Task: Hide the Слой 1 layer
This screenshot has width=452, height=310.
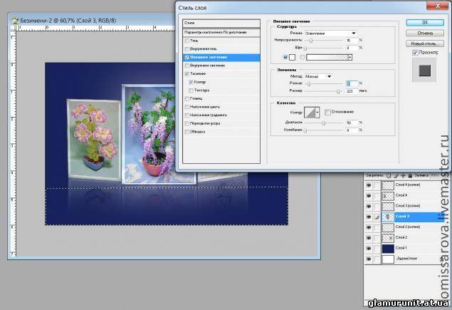Action: [x=369, y=248]
